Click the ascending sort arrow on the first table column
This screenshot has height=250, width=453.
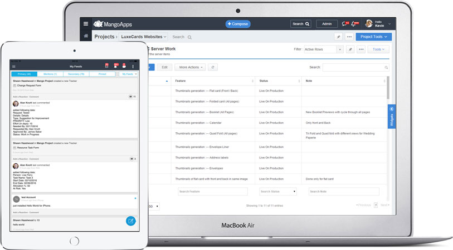[x=167, y=81]
